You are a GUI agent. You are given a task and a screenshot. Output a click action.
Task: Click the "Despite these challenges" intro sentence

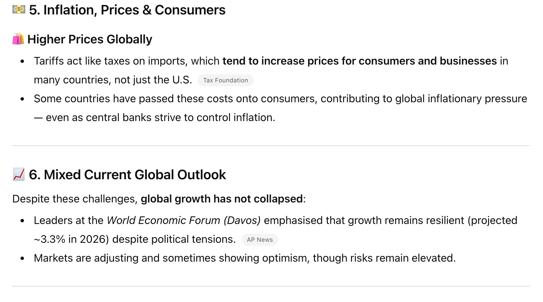coord(75,199)
